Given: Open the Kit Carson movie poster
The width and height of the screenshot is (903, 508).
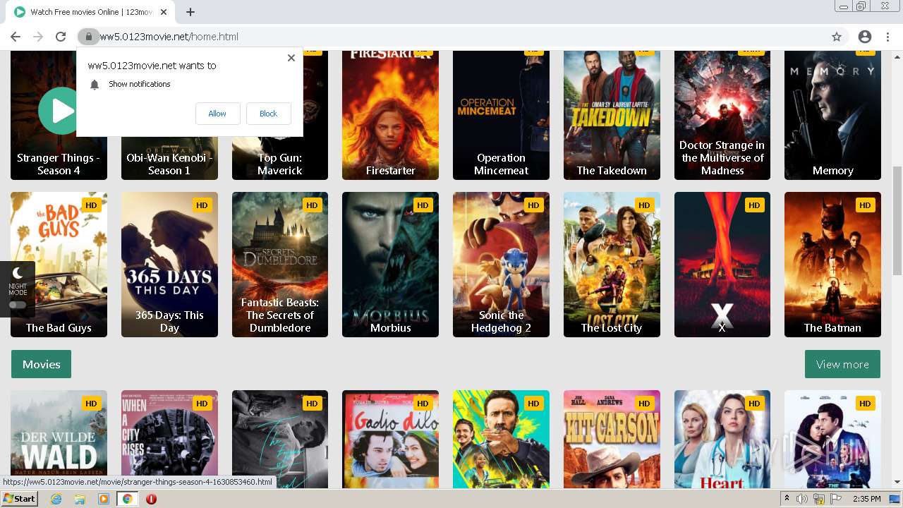Looking at the screenshot, I should point(612,439).
